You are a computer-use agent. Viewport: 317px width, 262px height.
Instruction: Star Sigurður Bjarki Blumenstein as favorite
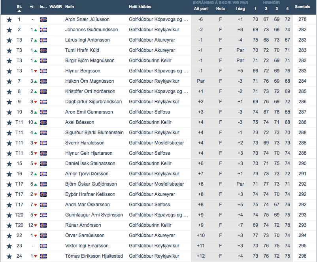coord(9,133)
